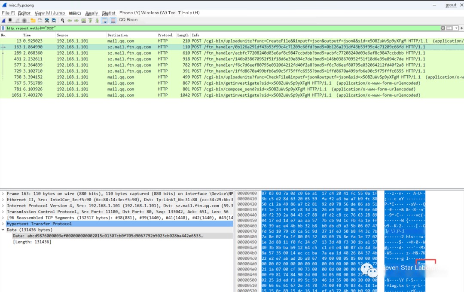This screenshot has height=292, width=464.
Task: Close the capture file X icon
Action: click(47, 21)
